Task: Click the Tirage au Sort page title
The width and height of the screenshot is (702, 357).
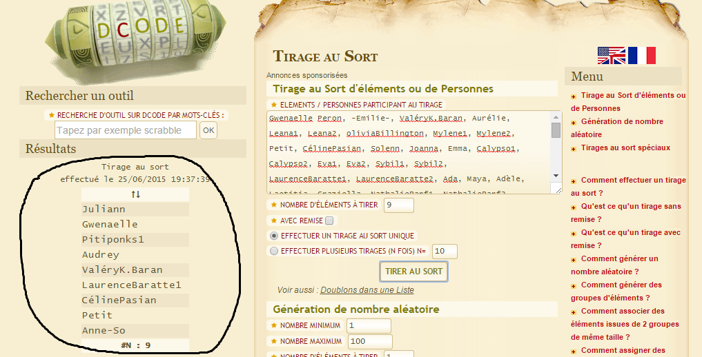Action: point(326,57)
